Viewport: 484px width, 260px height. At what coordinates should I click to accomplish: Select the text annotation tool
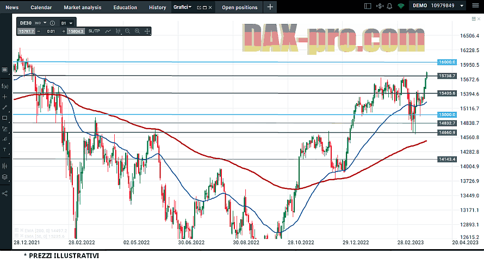coord(5,150)
